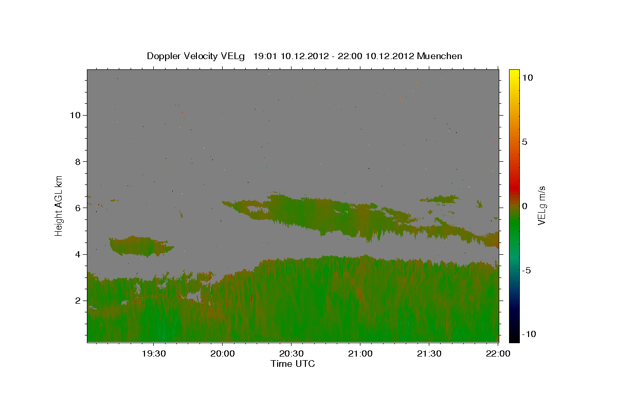Click the green region of the colorbar
The width and height of the screenshot is (617, 411).
514,226
